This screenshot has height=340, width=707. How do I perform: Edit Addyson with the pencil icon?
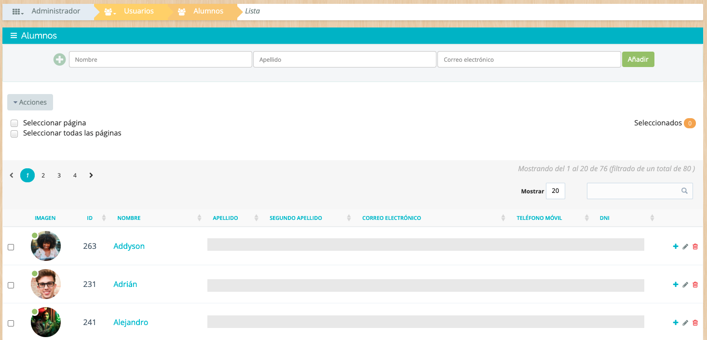[685, 246]
